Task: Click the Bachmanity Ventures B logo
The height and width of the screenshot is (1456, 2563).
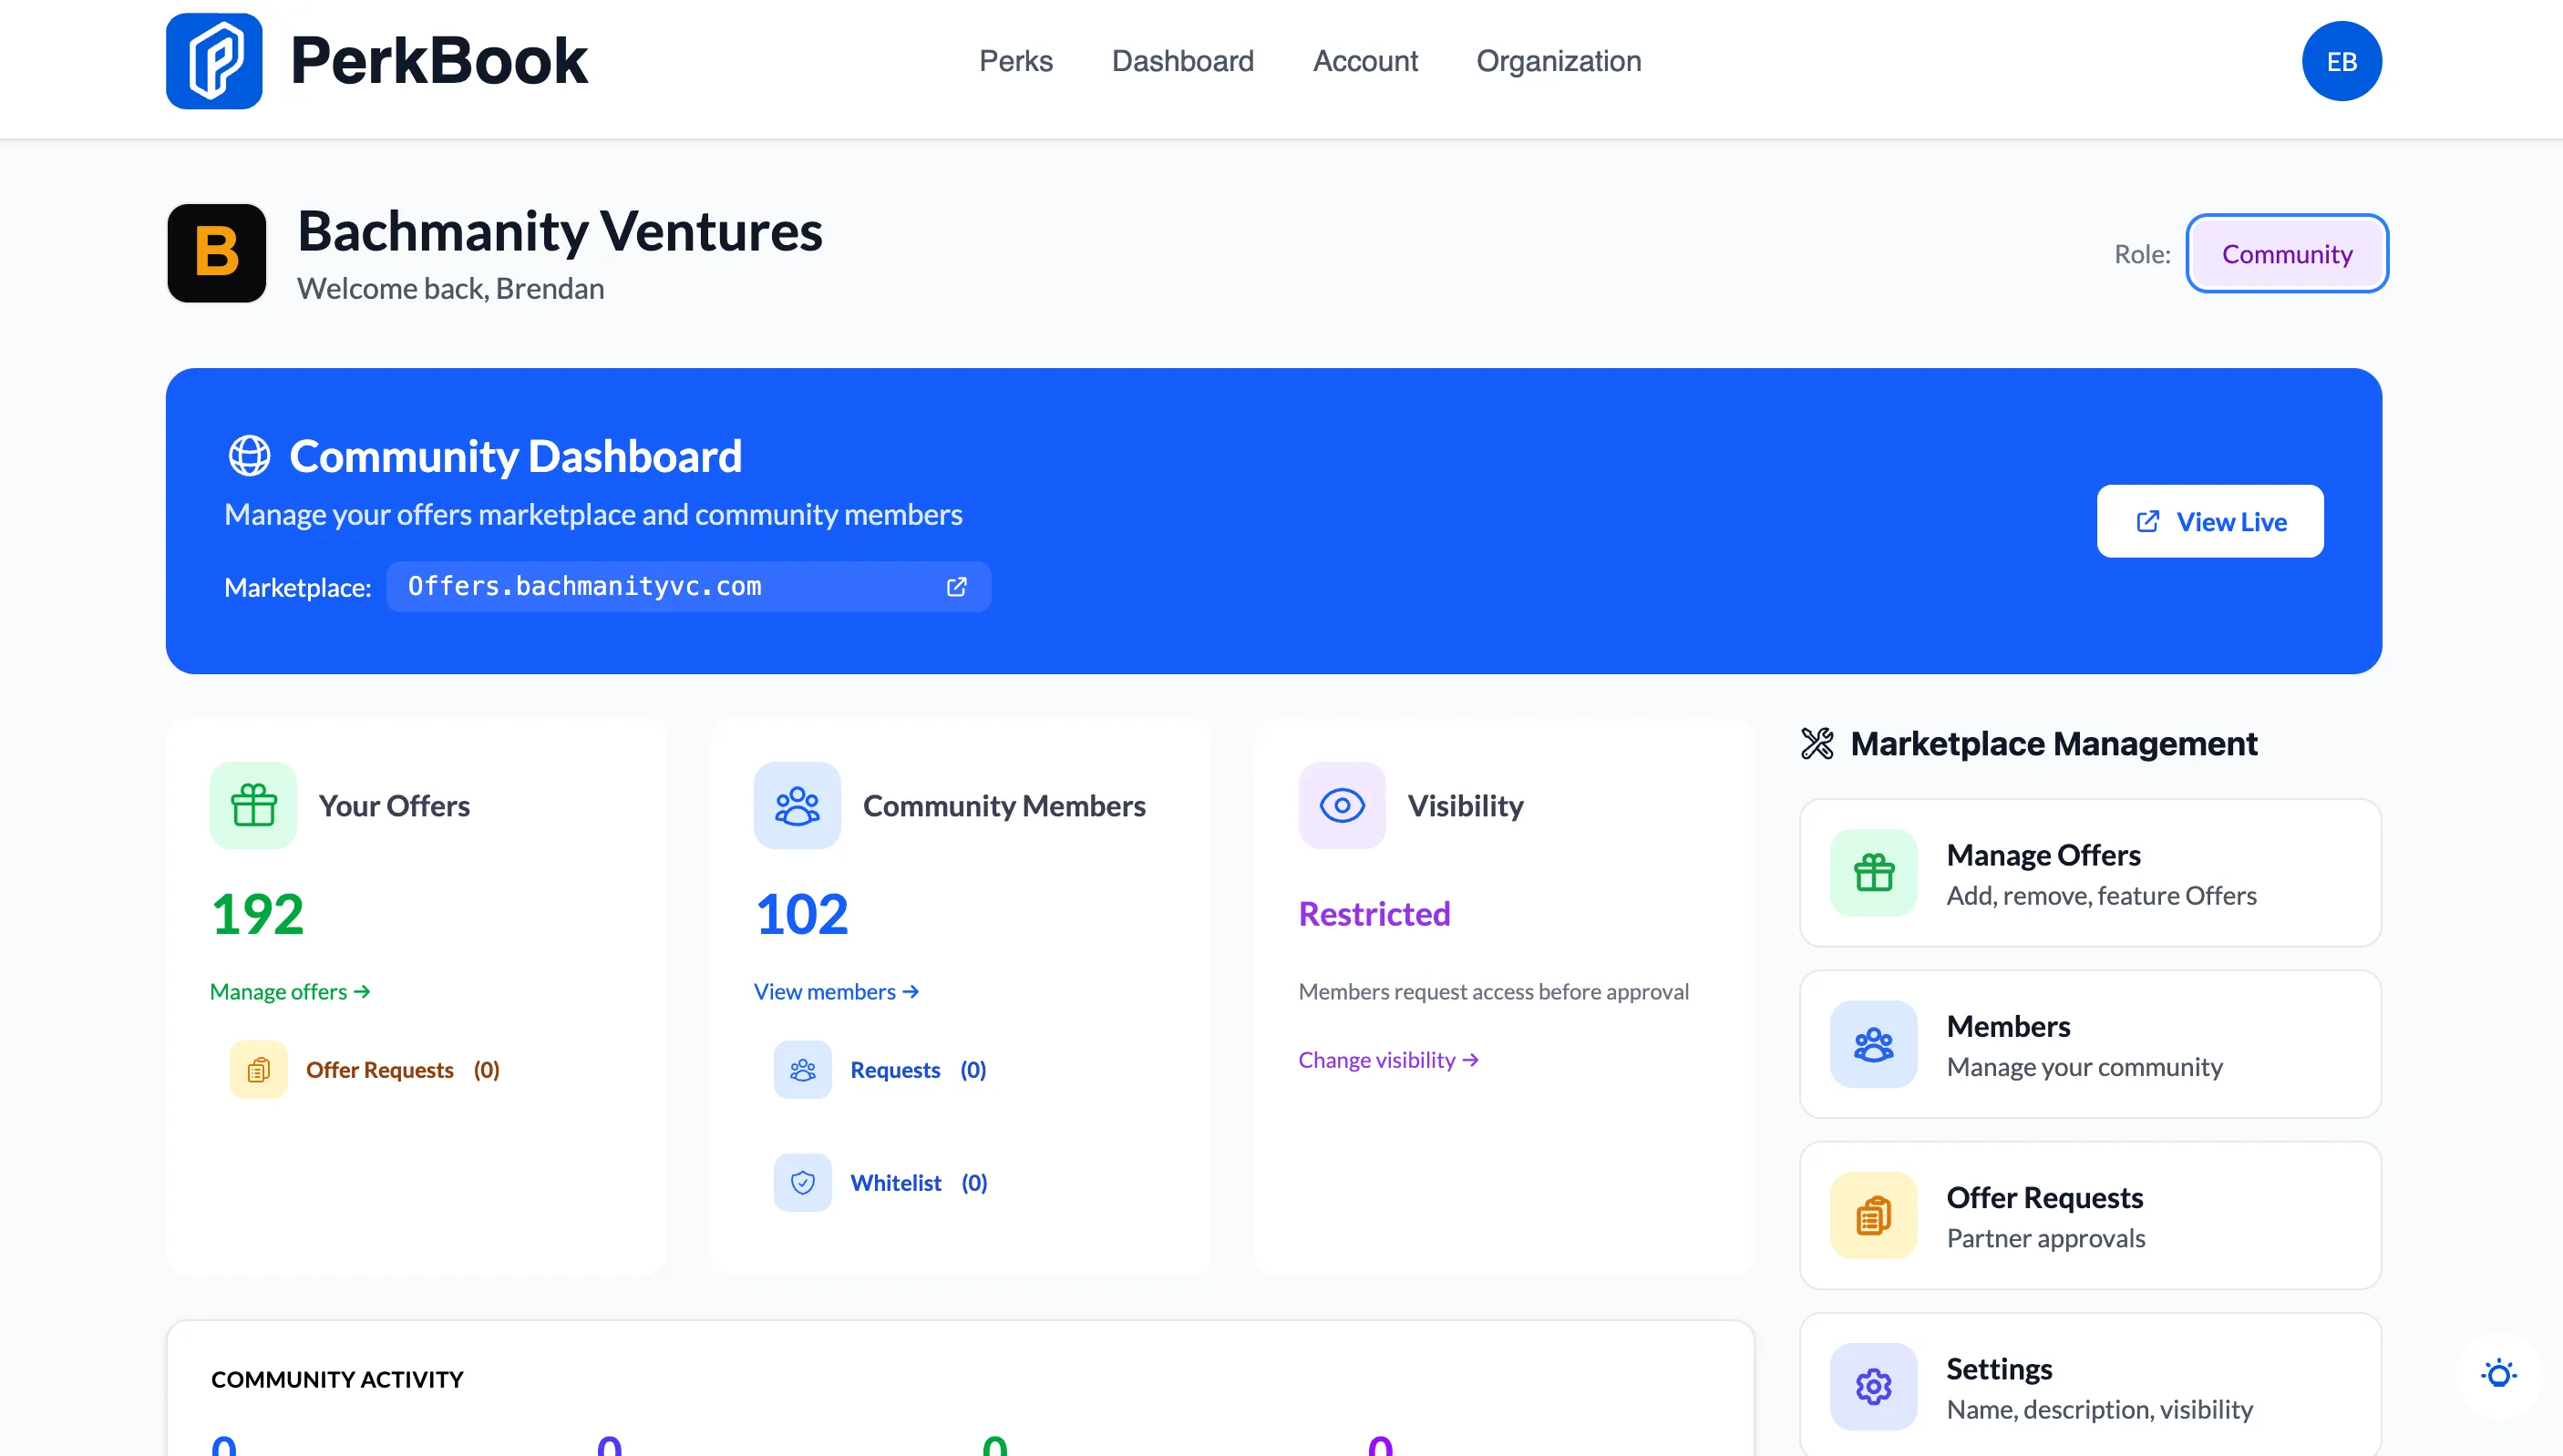Action: pos(217,253)
